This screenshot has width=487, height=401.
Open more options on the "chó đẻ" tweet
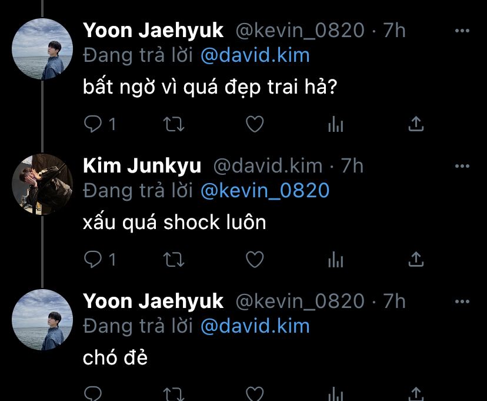pyautogui.click(x=462, y=301)
